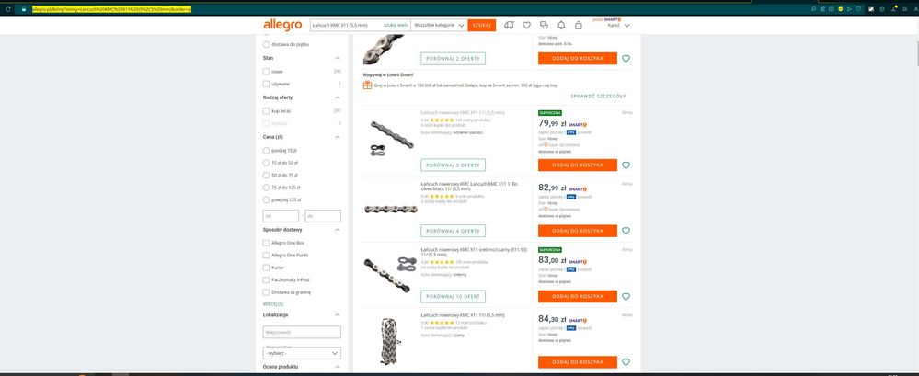919x376 pixels.
Task: Click the orange SZUKAJ search button
Action: tap(482, 25)
